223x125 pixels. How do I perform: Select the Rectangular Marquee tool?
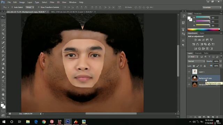[x=3, y=21]
